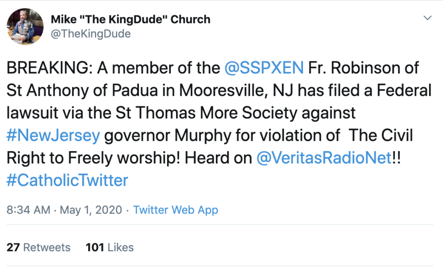
Task: Visit the @VeritasRadioNet mention
Action: tap(324, 158)
